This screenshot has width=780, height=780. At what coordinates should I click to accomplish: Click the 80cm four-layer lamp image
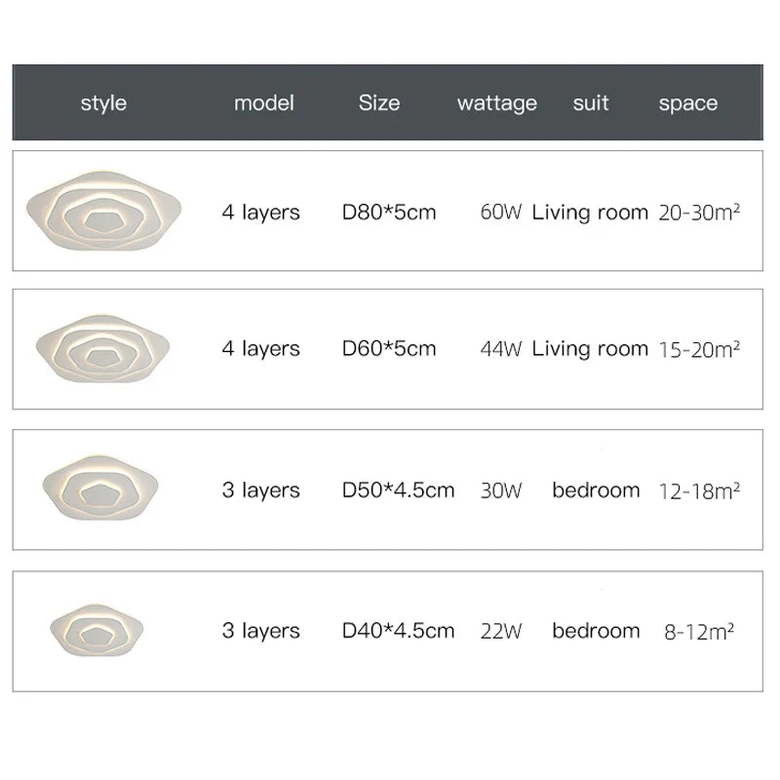coord(102,212)
